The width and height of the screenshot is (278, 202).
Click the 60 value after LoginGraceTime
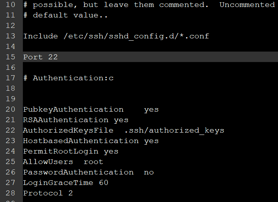pyautogui.click(x=104, y=183)
